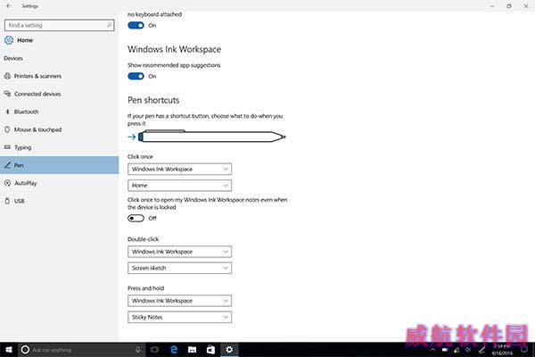Click the battery icon in system tray
Image resolution: width=535 pixels, height=357 pixels.
[x=445, y=350]
